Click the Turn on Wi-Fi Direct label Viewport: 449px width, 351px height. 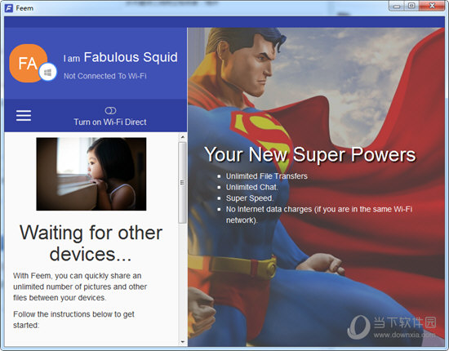click(110, 122)
